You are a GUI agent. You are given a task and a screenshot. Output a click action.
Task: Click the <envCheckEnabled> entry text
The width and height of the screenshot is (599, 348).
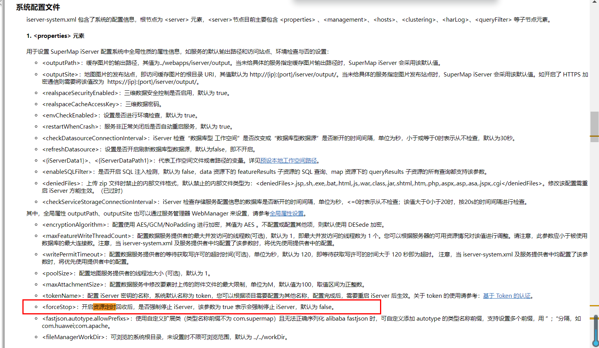click(121, 115)
